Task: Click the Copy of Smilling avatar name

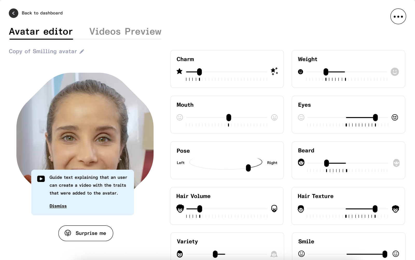Action: point(43,51)
